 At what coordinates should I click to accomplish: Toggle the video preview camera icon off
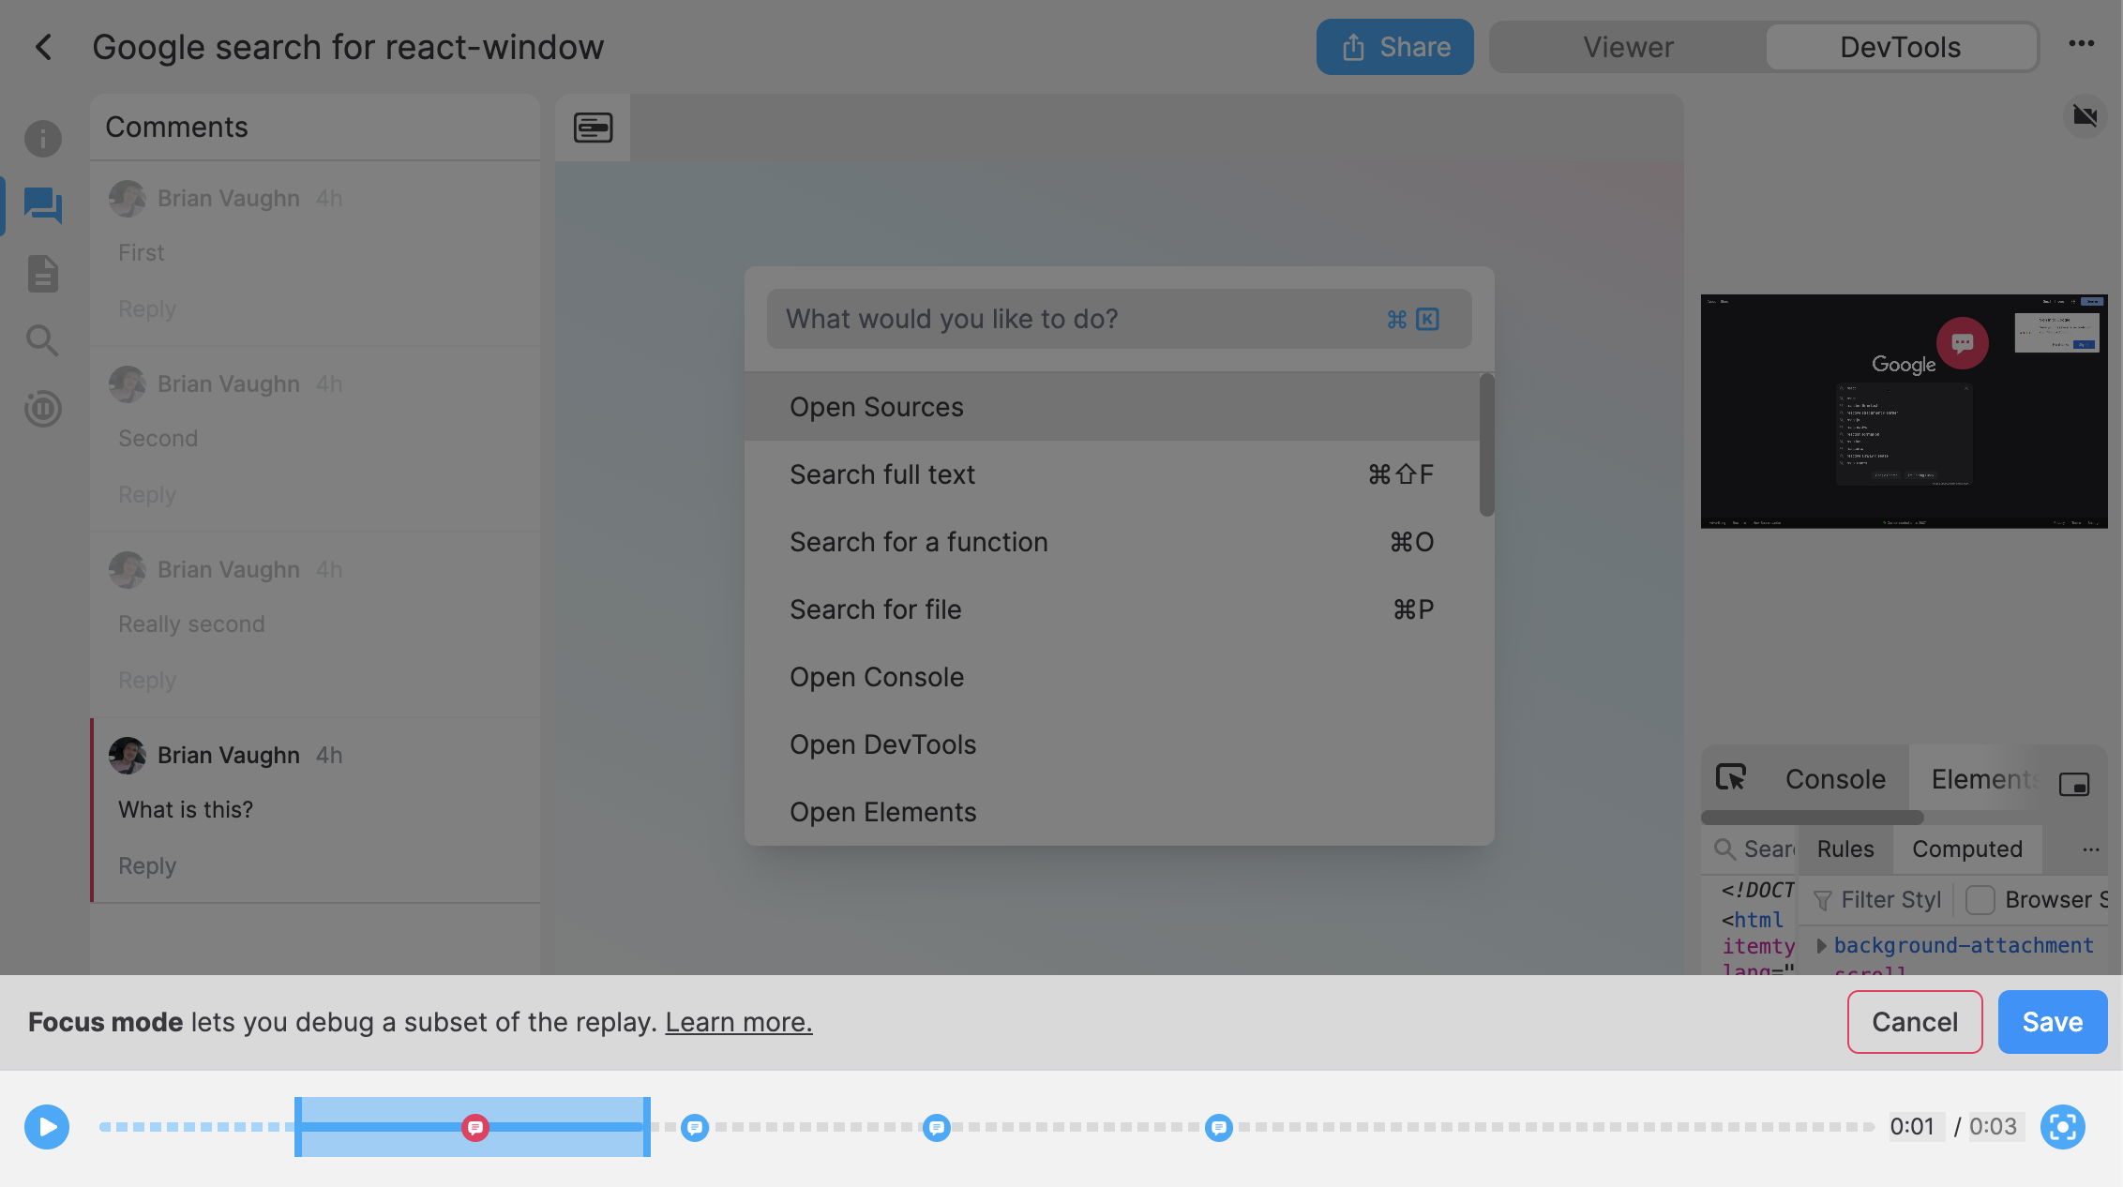pos(2085,115)
